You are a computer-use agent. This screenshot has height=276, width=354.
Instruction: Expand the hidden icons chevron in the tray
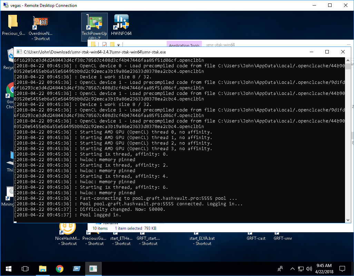point(292,268)
